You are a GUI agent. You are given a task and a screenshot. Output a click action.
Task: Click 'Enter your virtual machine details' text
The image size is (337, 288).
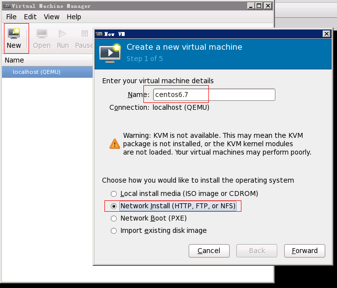(x=158, y=81)
